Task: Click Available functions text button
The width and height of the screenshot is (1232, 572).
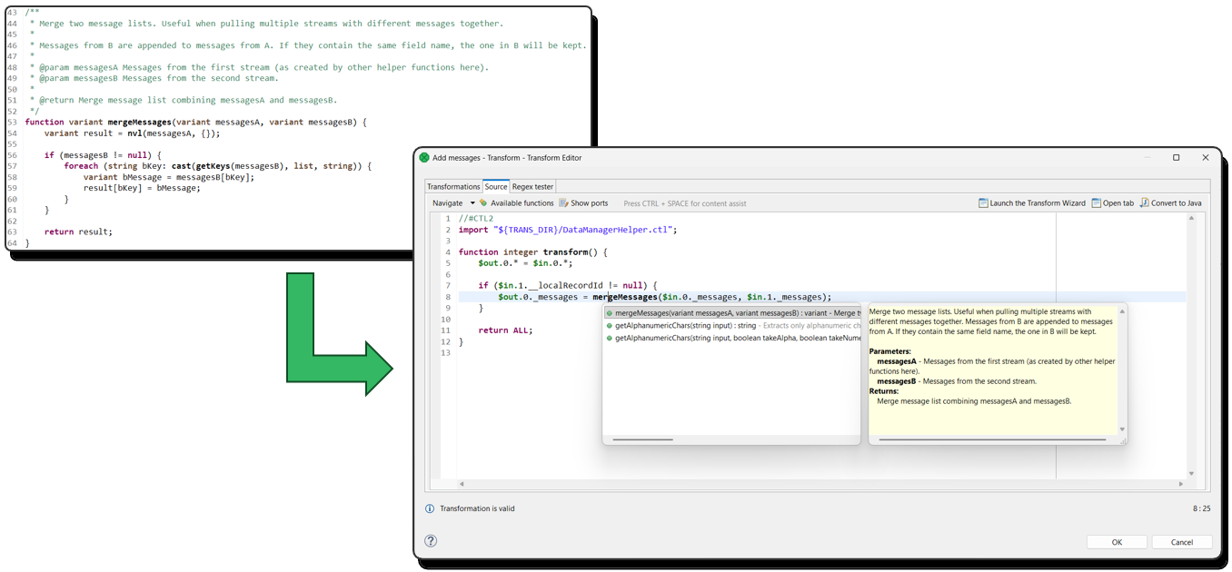Action: (x=522, y=203)
